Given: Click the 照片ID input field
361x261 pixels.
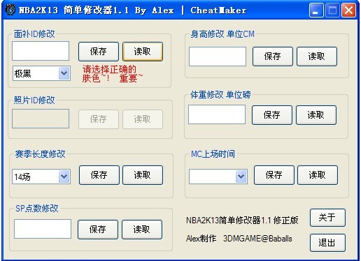Looking at the screenshot, I should pos(41,119).
